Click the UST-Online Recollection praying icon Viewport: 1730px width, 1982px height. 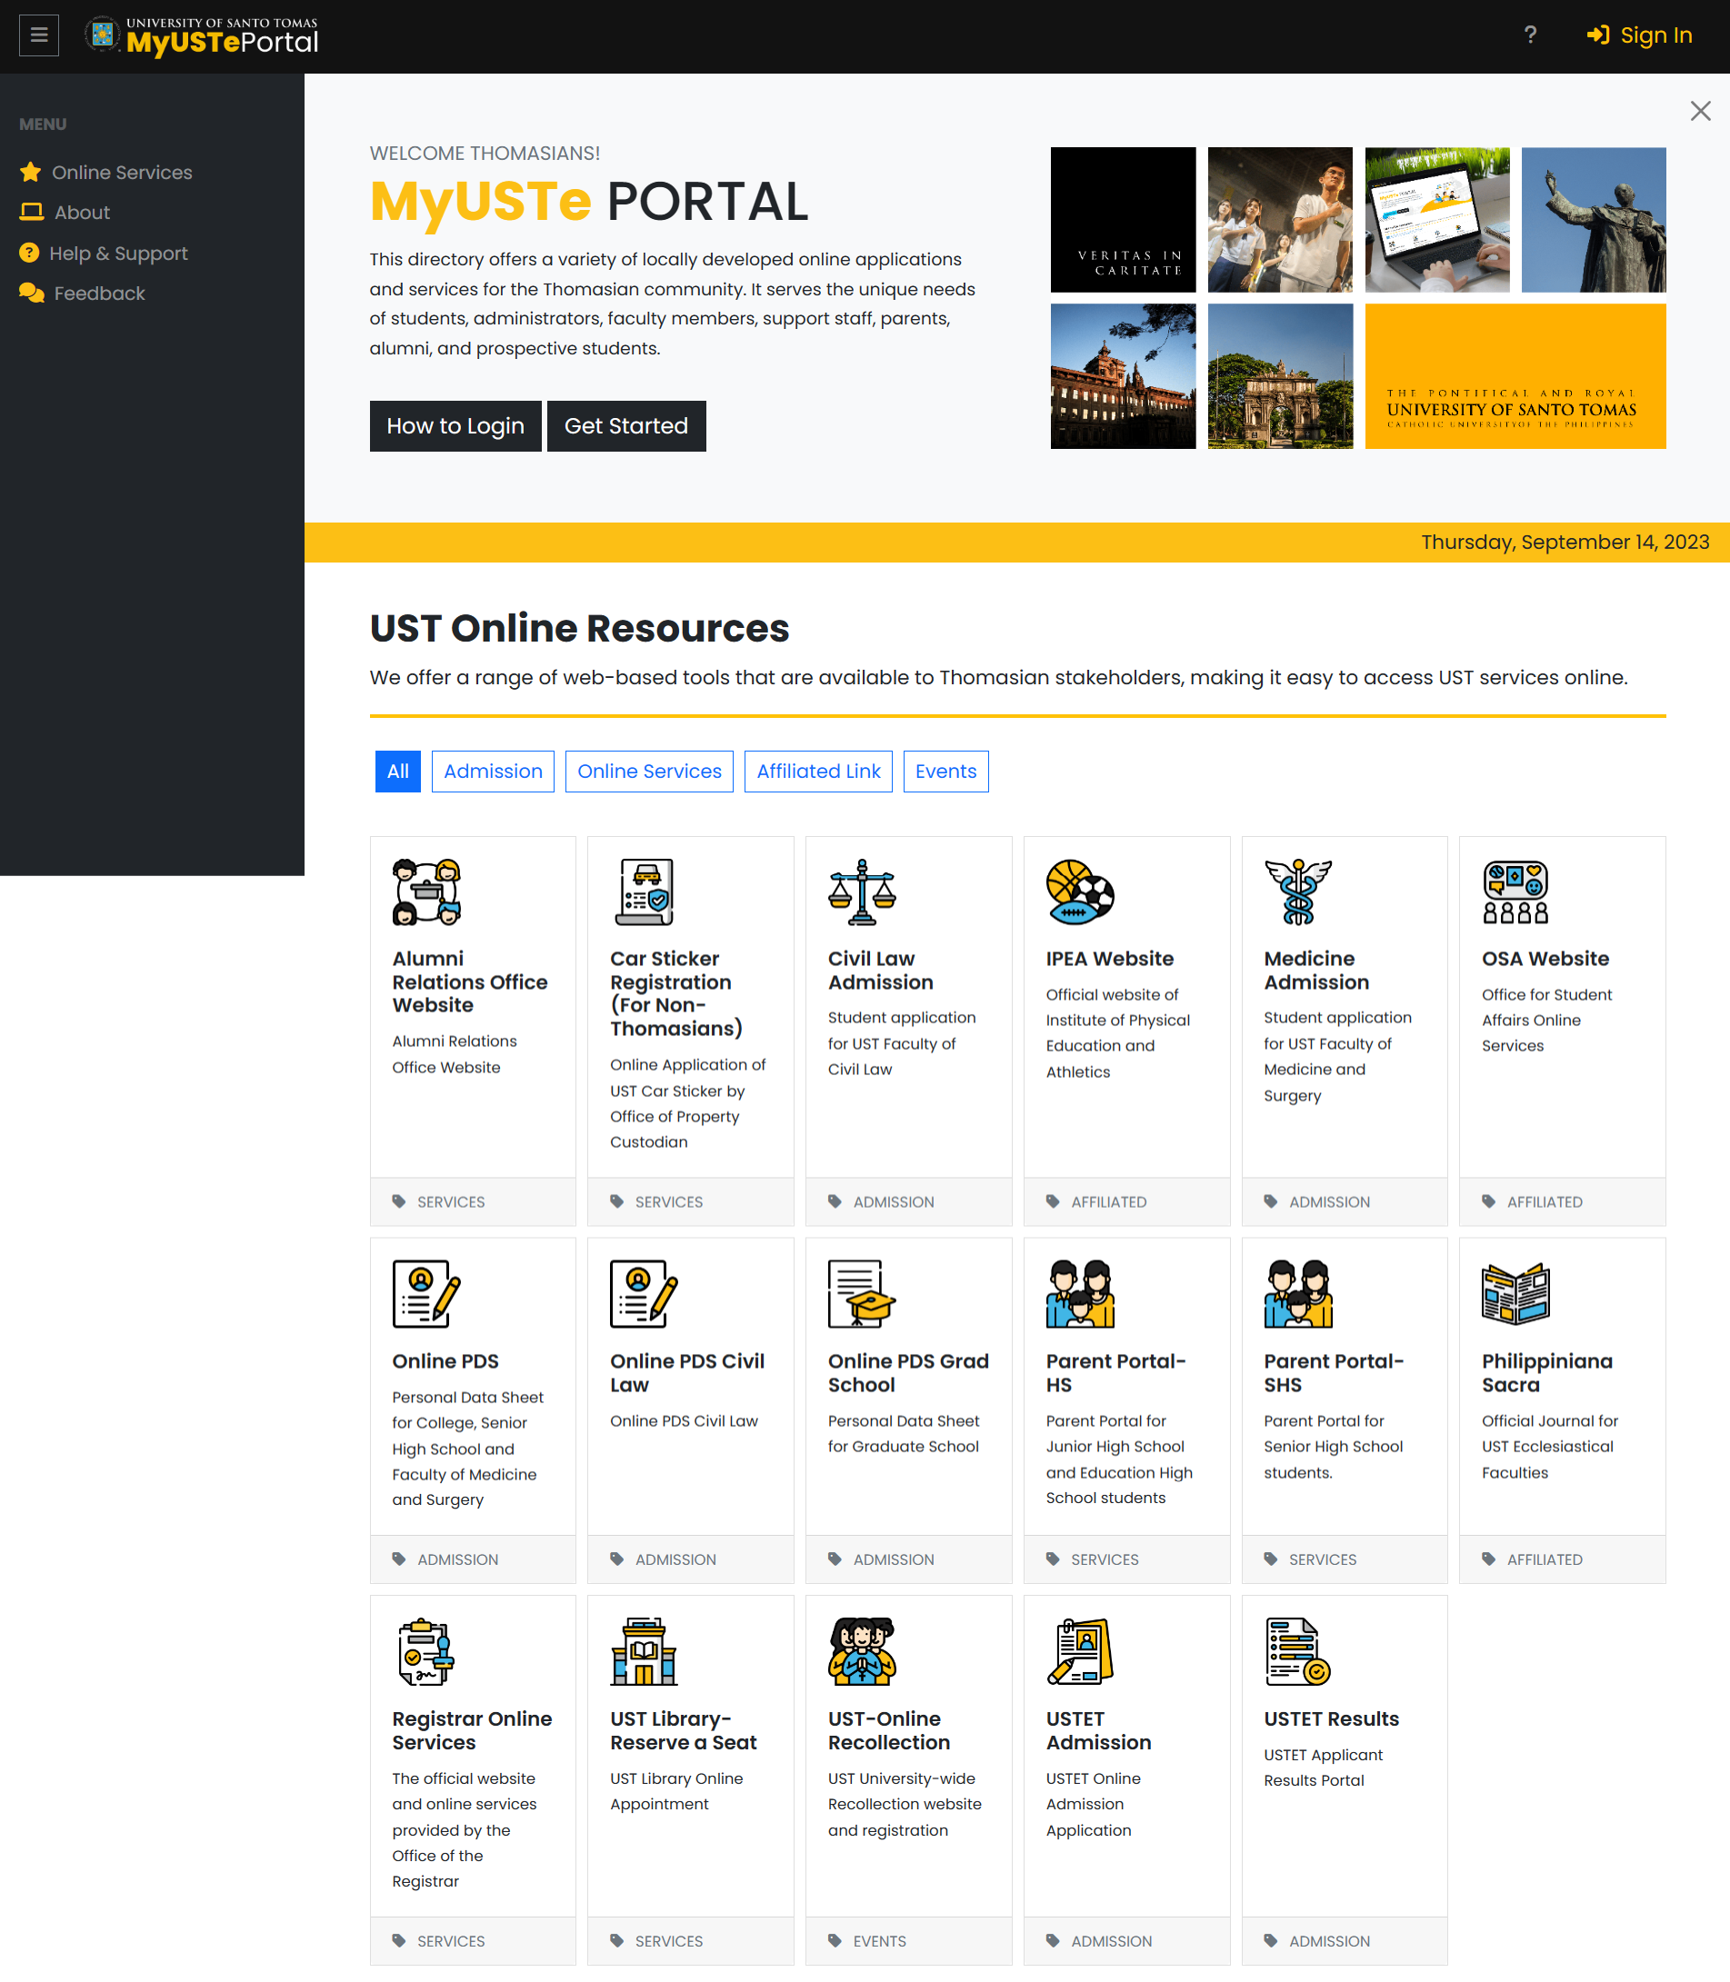[x=862, y=1651]
